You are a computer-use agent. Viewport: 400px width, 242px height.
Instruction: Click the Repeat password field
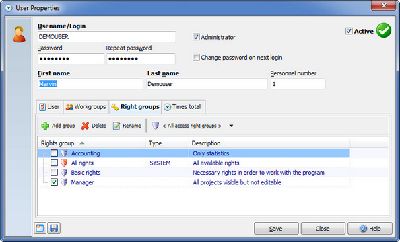click(141, 58)
